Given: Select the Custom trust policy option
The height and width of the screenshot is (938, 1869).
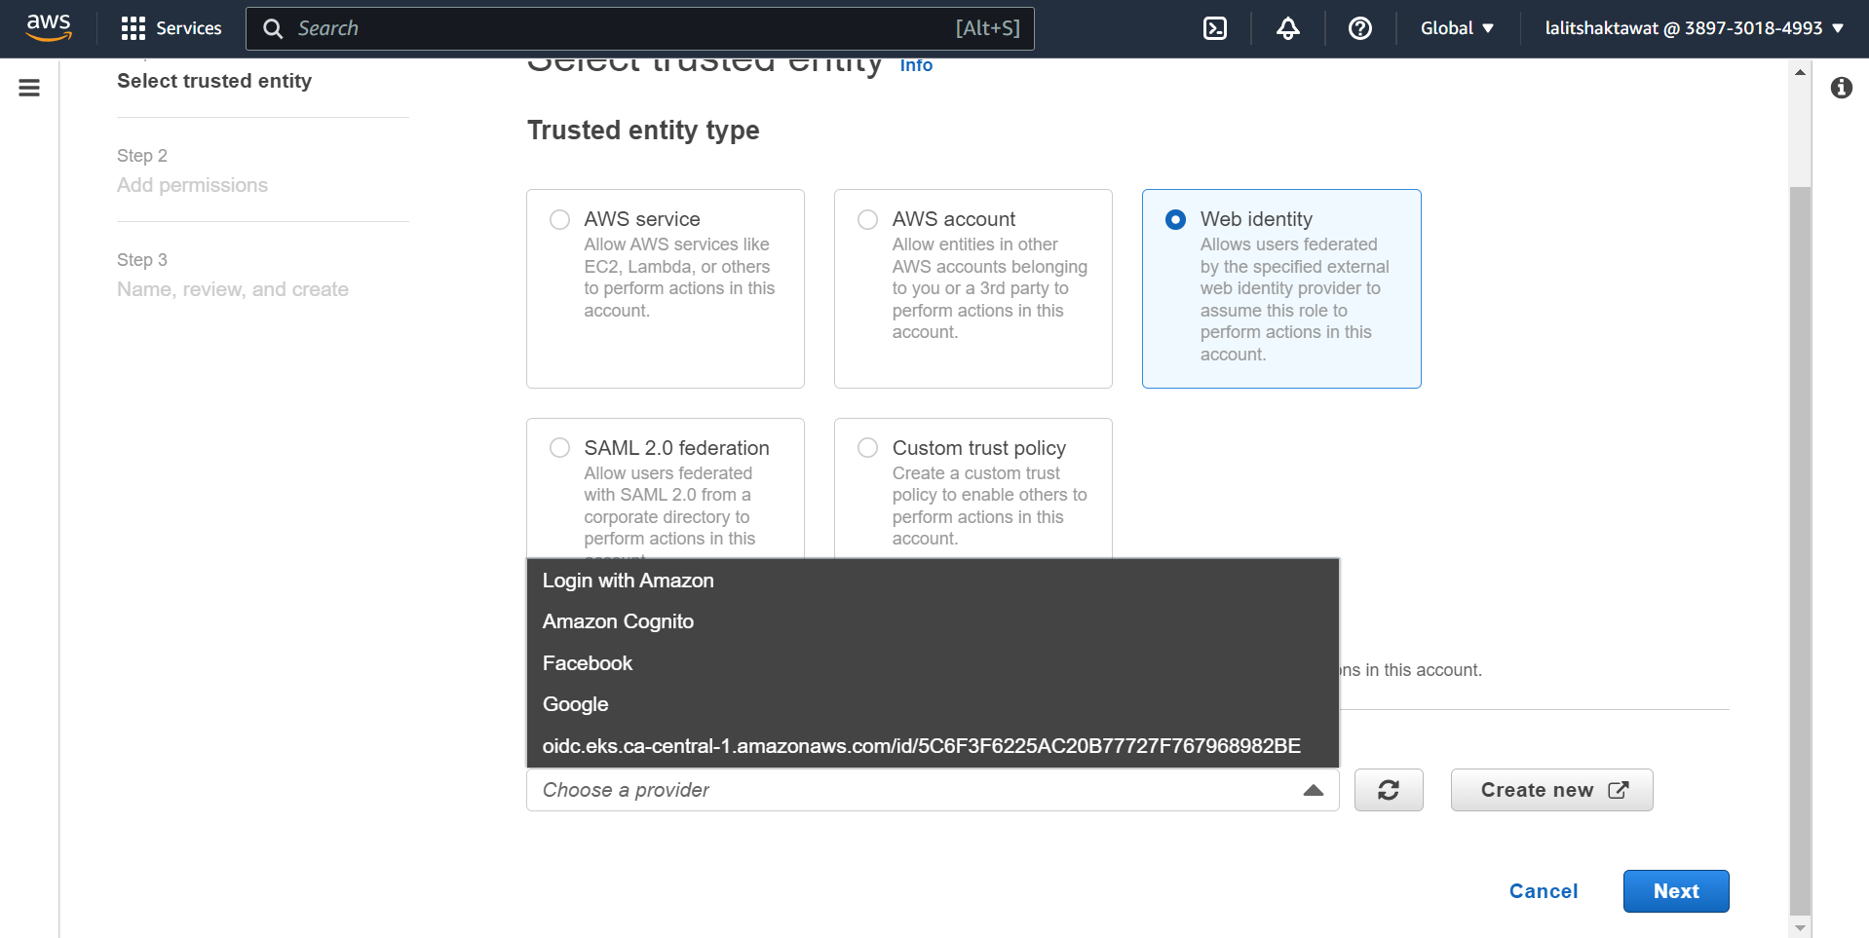Looking at the screenshot, I should coord(867,447).
